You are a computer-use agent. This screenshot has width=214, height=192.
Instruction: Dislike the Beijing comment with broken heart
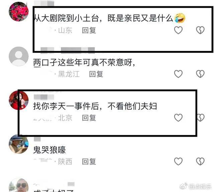(201, 118)
